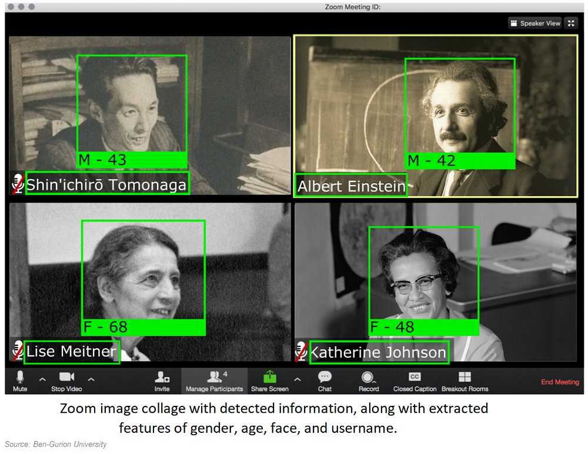Open Breakout Rooms
This screenshot has width=588, height=454.
[x=465, y=381]
